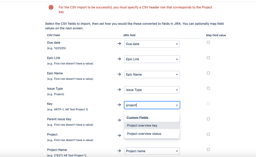Click the red CSV import error message
Image resolution: width=256 pixels, height=157 pixels.
point(135,10)
